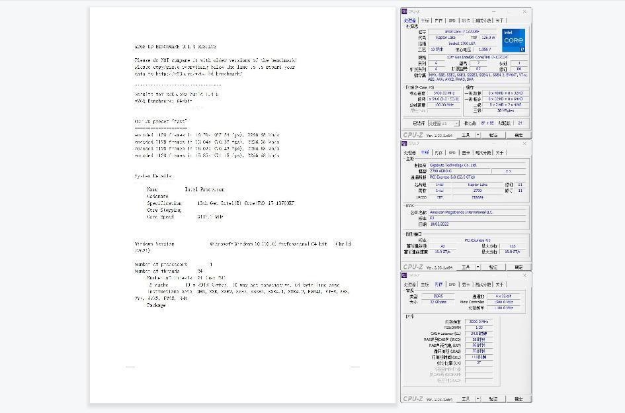This screenshot has height=413, width=625.
Task: Select 显卡 tab in the mainboard CPU-Z window
Action: click(466, 152)
